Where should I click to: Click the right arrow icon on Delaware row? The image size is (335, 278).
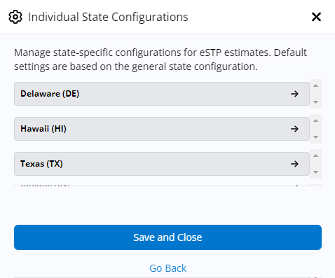(x=294, y=94)
